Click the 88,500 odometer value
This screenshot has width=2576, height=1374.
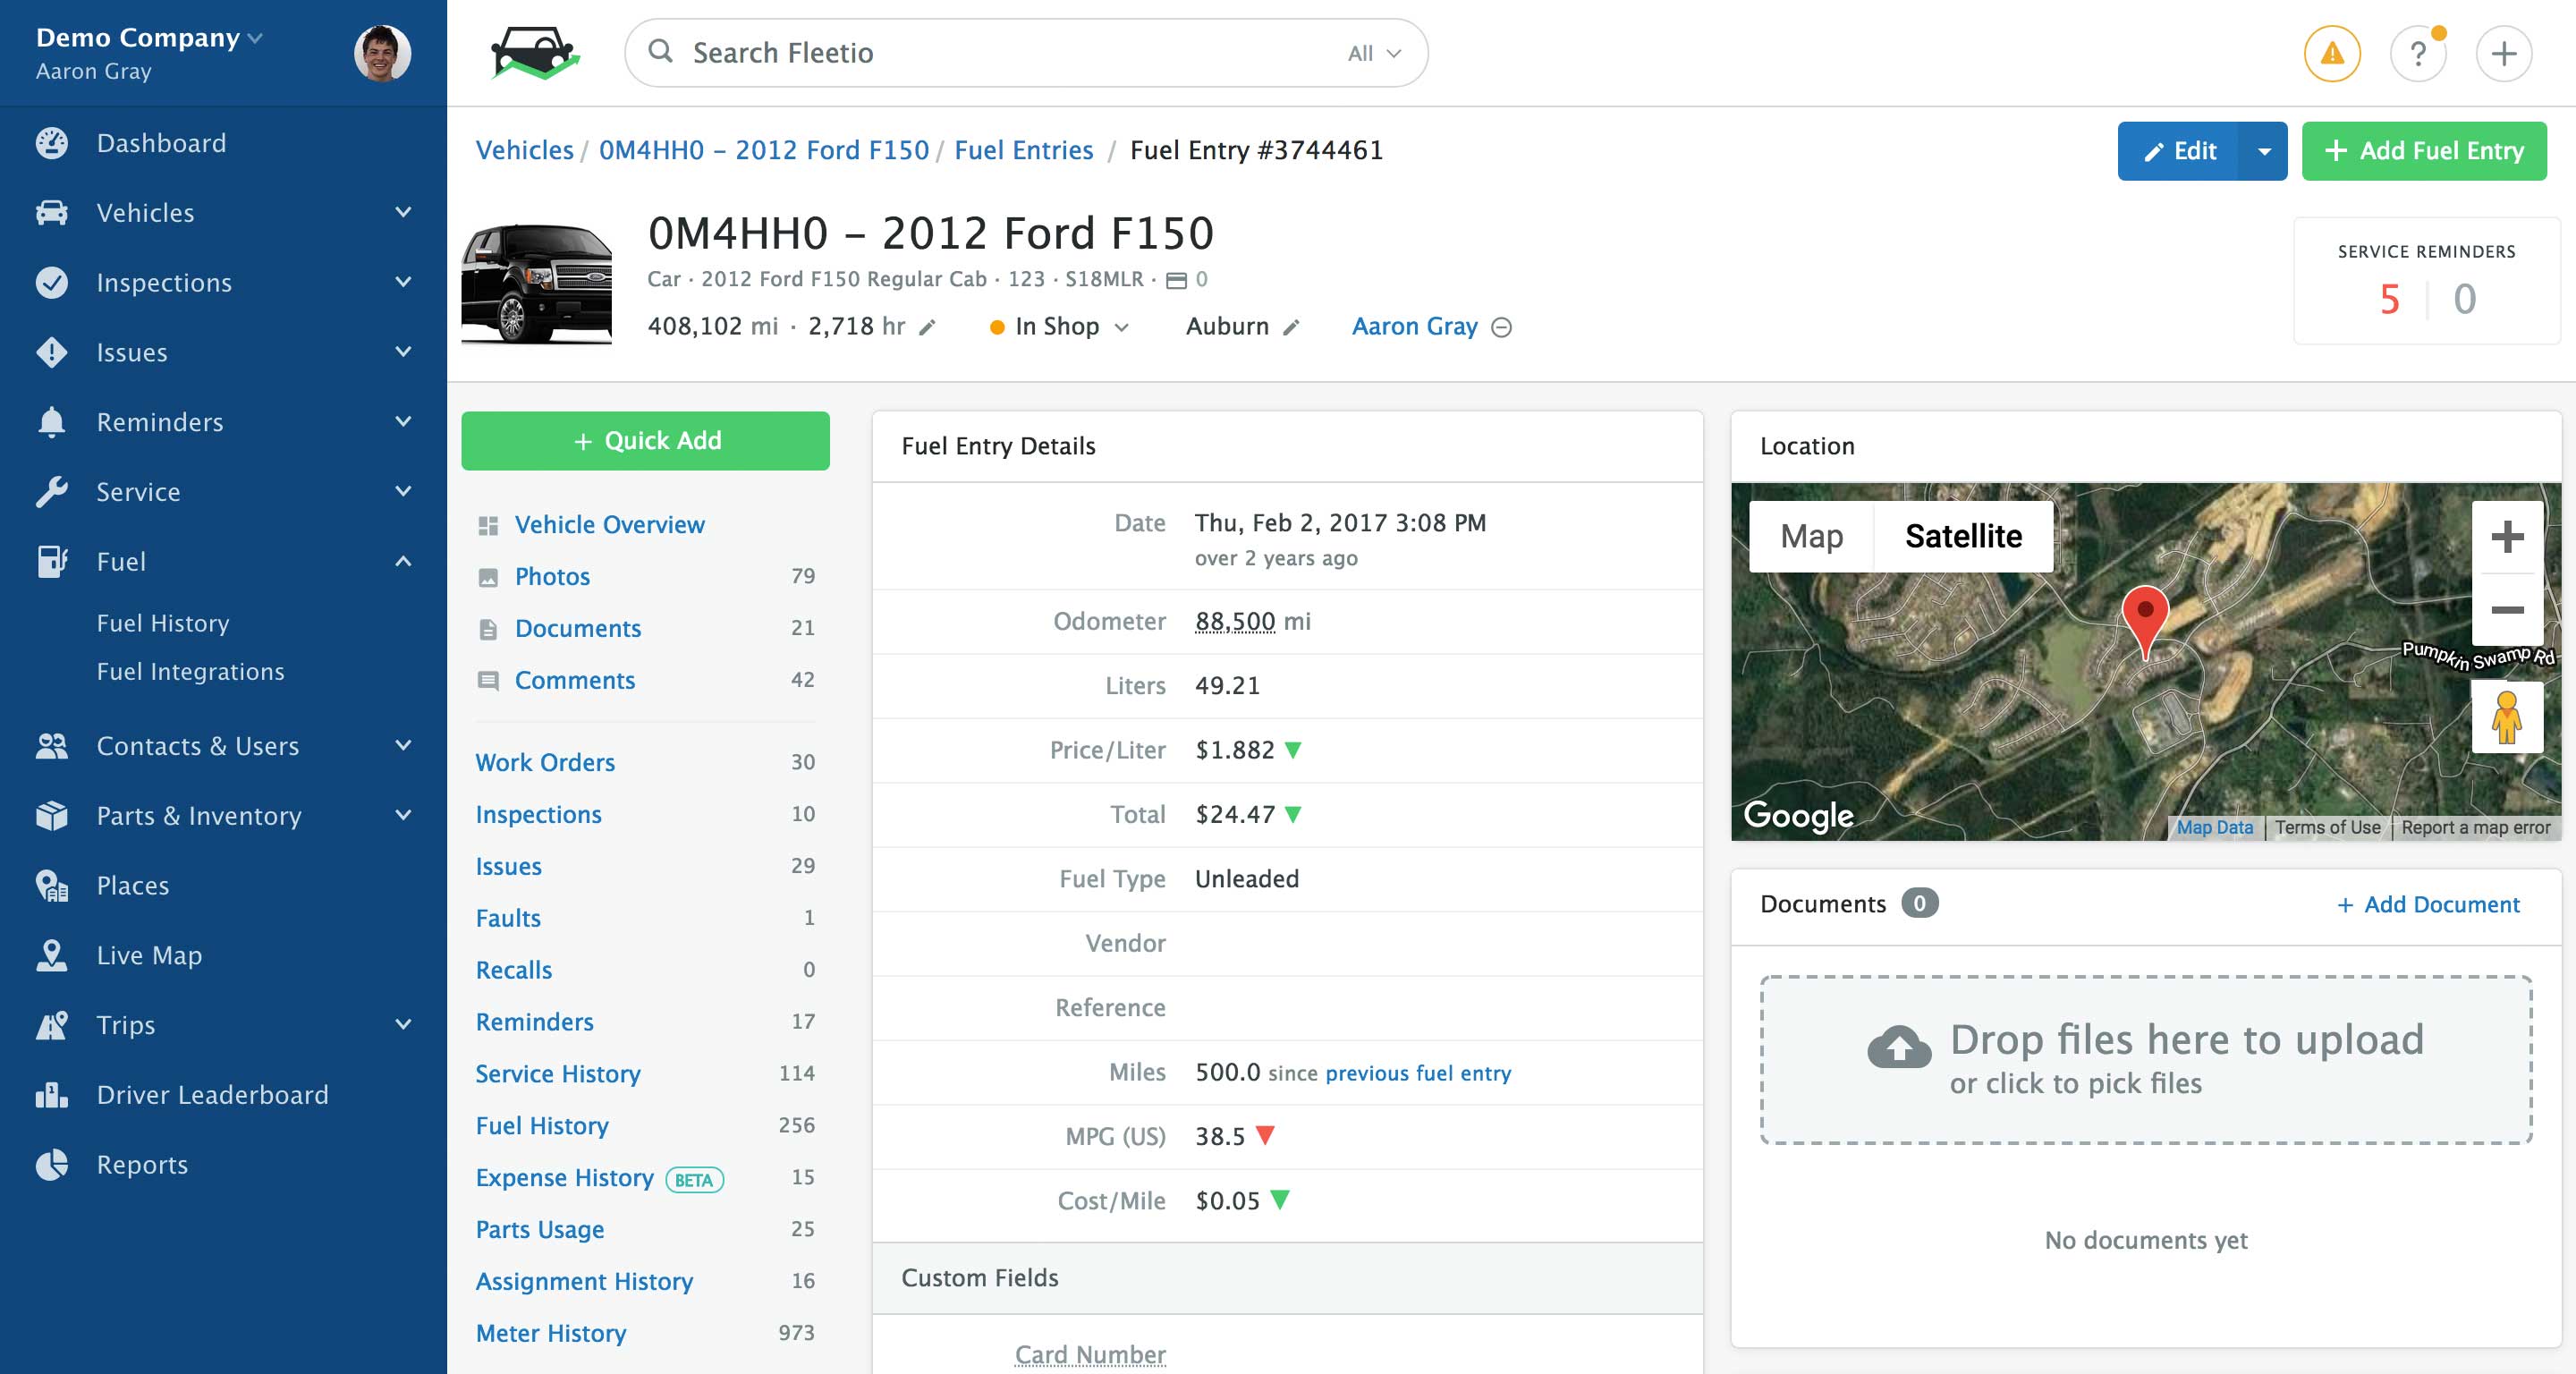click(1235, 621)
